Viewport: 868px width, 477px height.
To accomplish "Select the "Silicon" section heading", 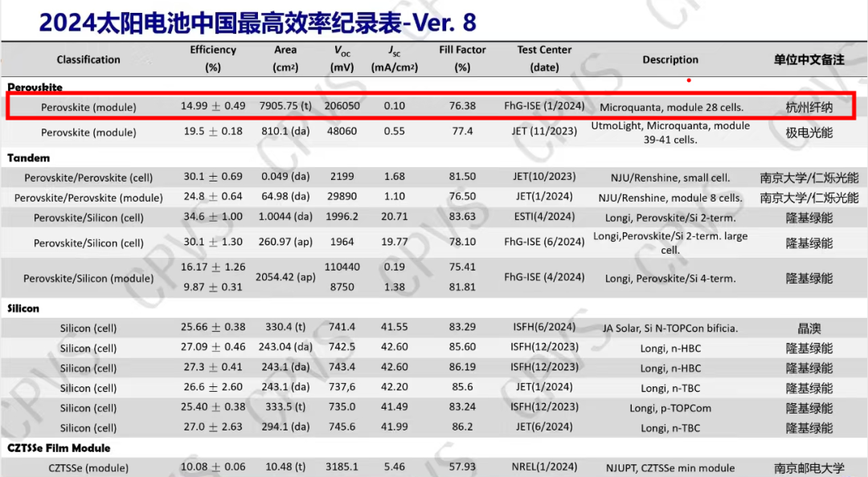I will [x=23, y=308].
